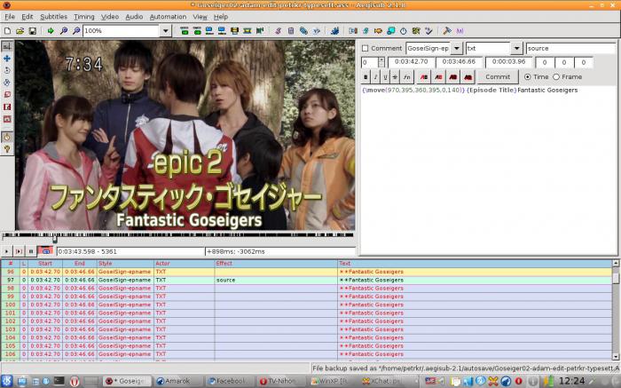Image resolution: width=621 pixels, height=388 pixels.
Task: Select the rectangular clip visual tool
Action: (x=7, y=107)
